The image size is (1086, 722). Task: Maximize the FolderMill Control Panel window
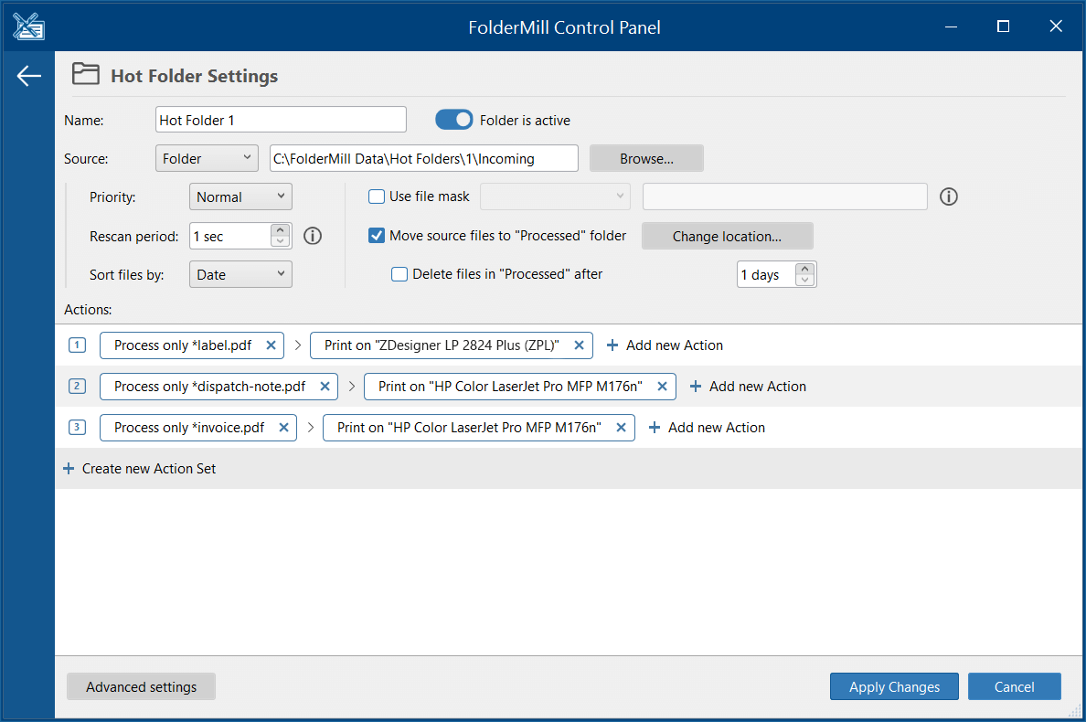point(1003,27)
